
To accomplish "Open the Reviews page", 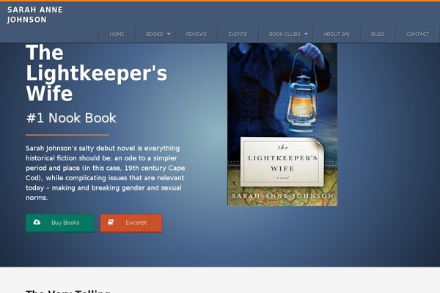I will coord(196,34).
